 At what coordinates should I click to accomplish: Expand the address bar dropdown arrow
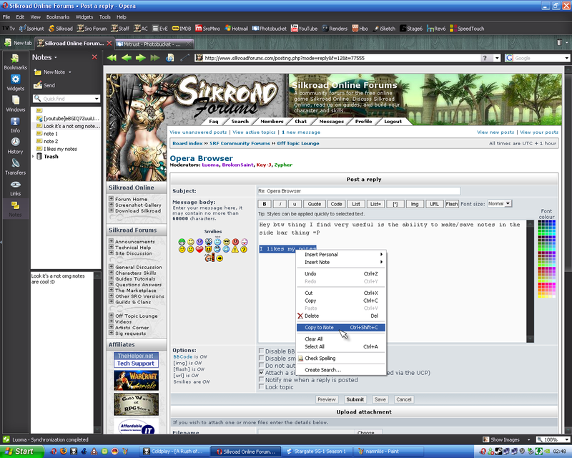497,58
